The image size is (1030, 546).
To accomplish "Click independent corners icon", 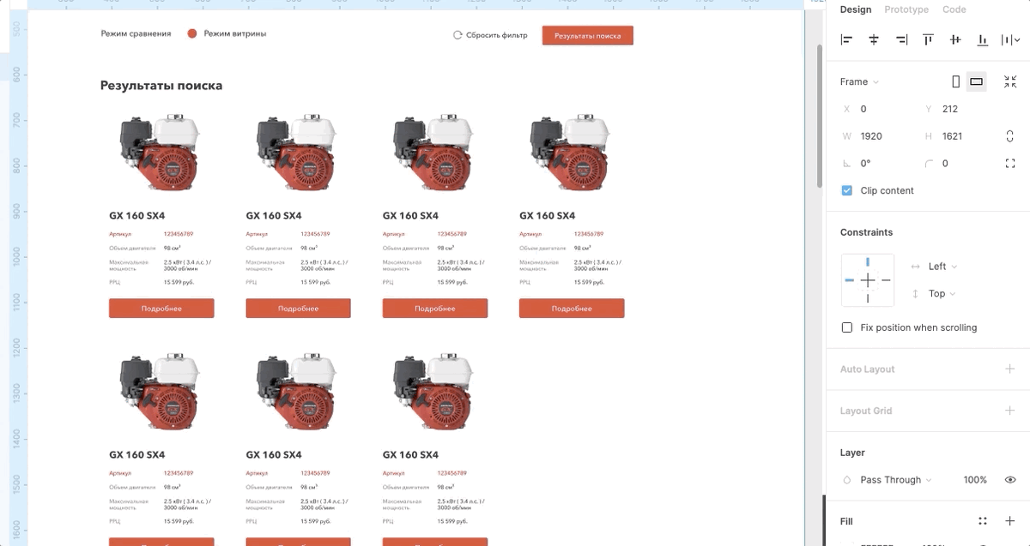I will [x=1010, y=164].
